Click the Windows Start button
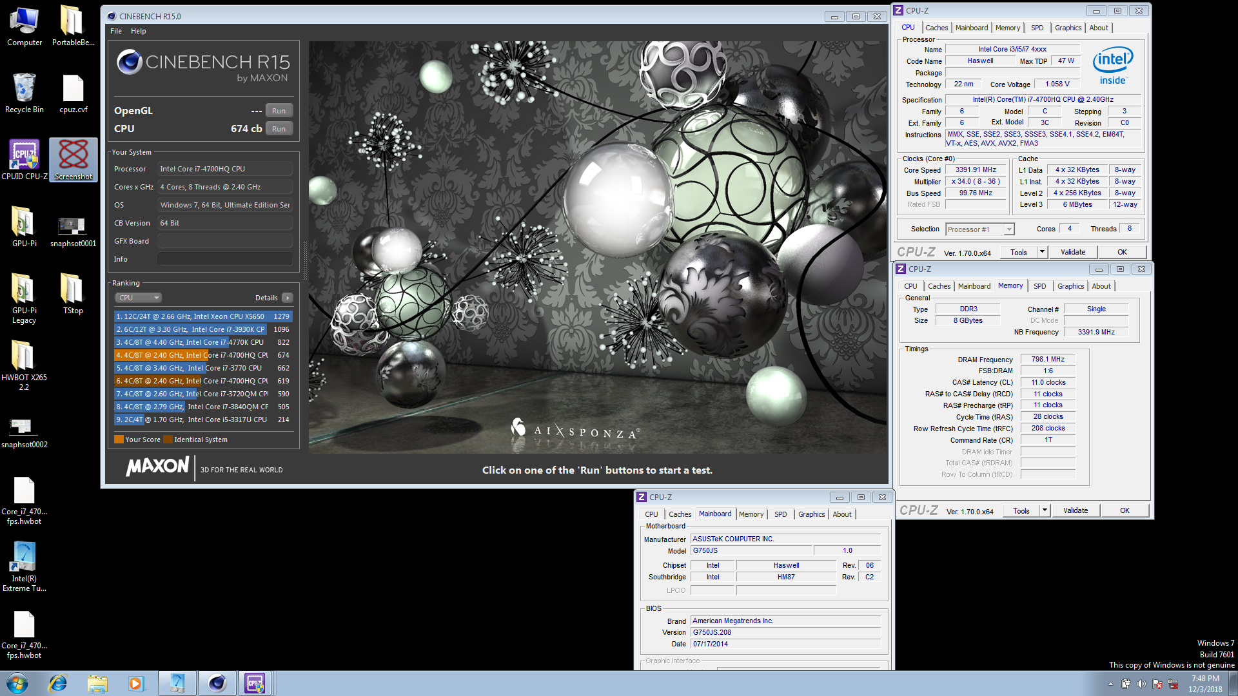Viewport: 1238px width, 696px height. (17, 683)
